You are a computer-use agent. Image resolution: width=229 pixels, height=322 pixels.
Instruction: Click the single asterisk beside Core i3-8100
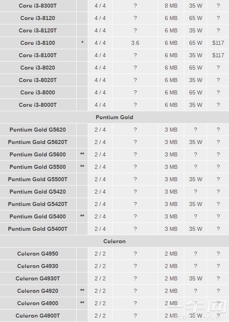click(x=82, y=42)
